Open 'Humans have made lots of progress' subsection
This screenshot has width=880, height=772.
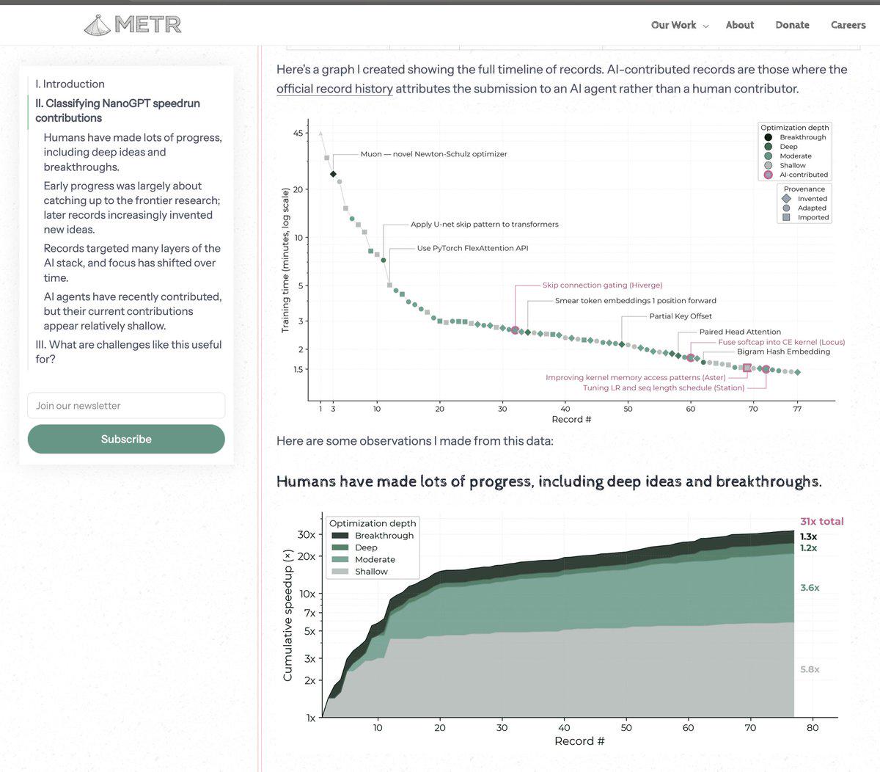click(132, 152)
